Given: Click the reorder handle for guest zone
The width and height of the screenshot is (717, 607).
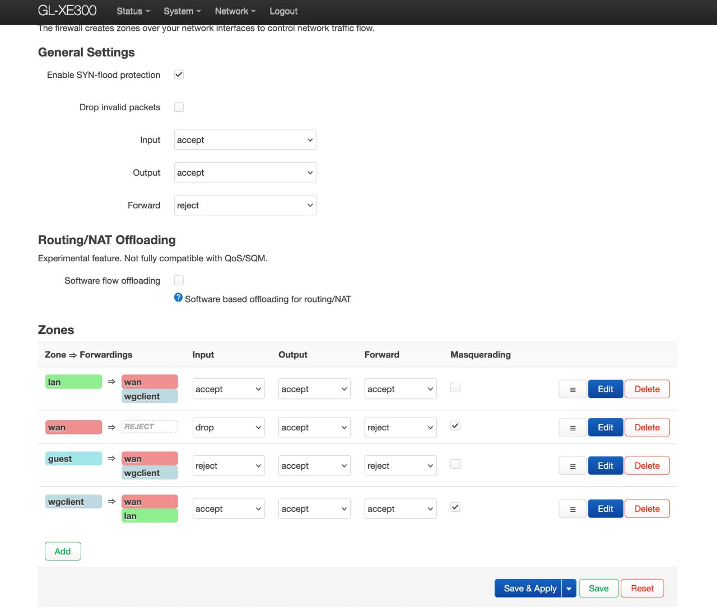Looking at the screenshot, I should (572, 465).
